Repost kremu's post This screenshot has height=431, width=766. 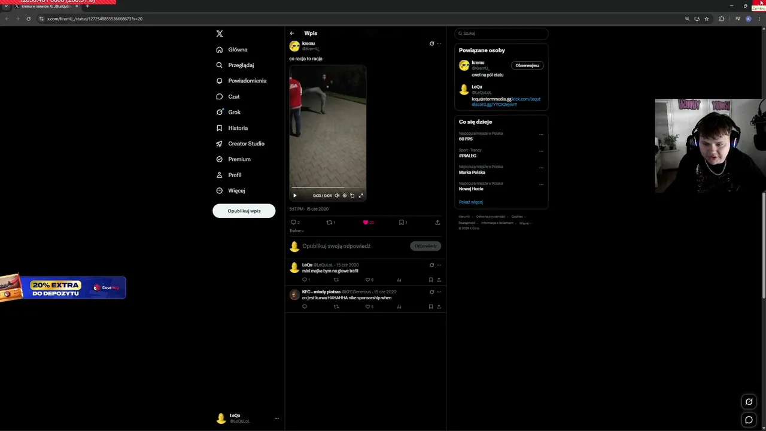(330, 223)
